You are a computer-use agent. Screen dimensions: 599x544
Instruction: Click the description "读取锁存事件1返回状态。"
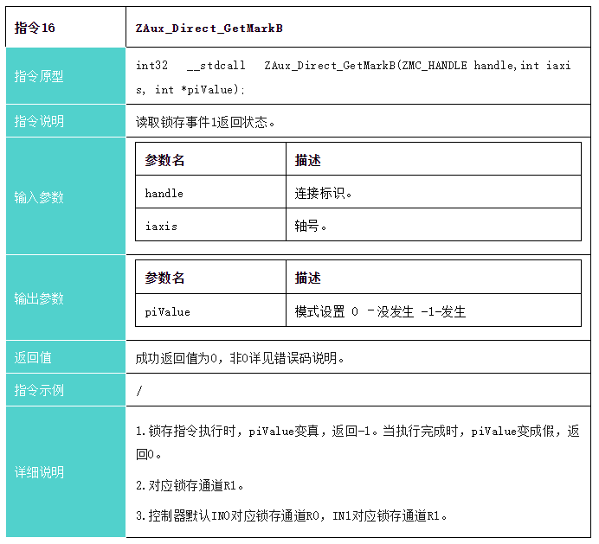(205, 122)
